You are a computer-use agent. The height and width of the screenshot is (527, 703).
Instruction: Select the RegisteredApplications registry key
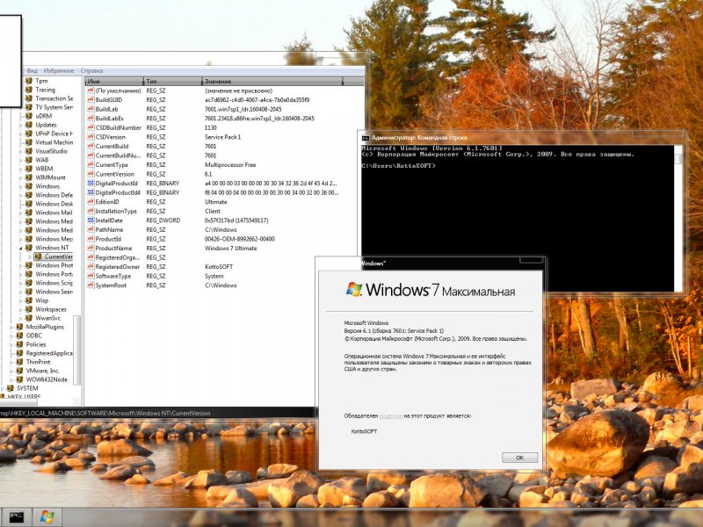click(49, 353)
